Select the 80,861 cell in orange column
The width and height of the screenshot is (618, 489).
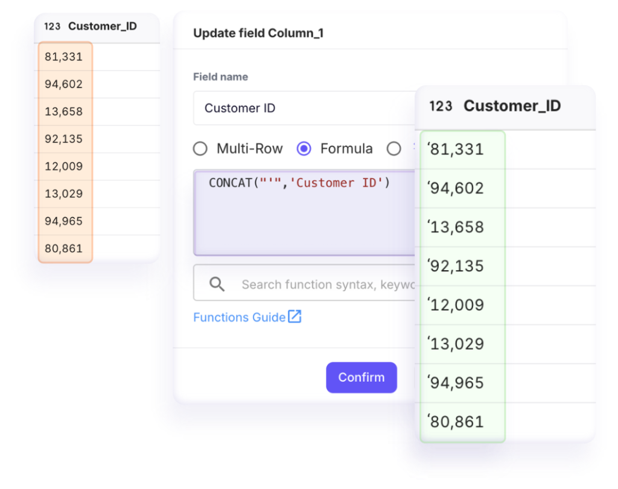pos(65,248)
